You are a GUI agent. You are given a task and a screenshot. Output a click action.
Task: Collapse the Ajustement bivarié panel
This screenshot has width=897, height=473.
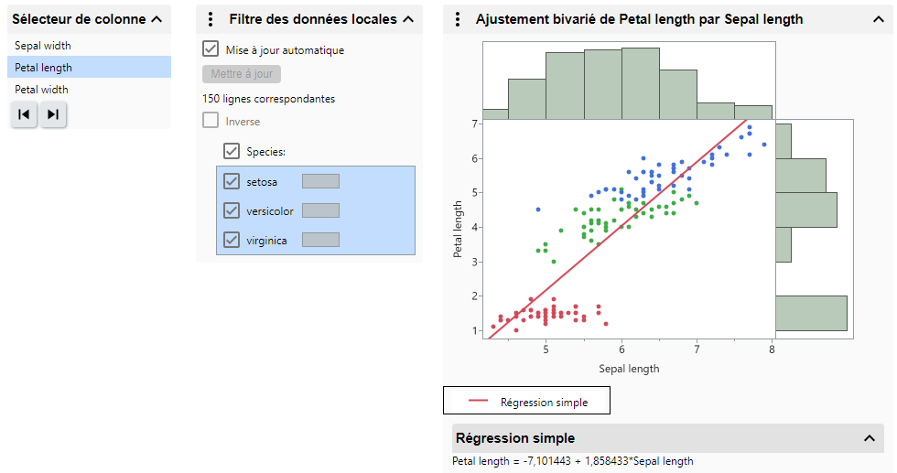tap(877, 19)
